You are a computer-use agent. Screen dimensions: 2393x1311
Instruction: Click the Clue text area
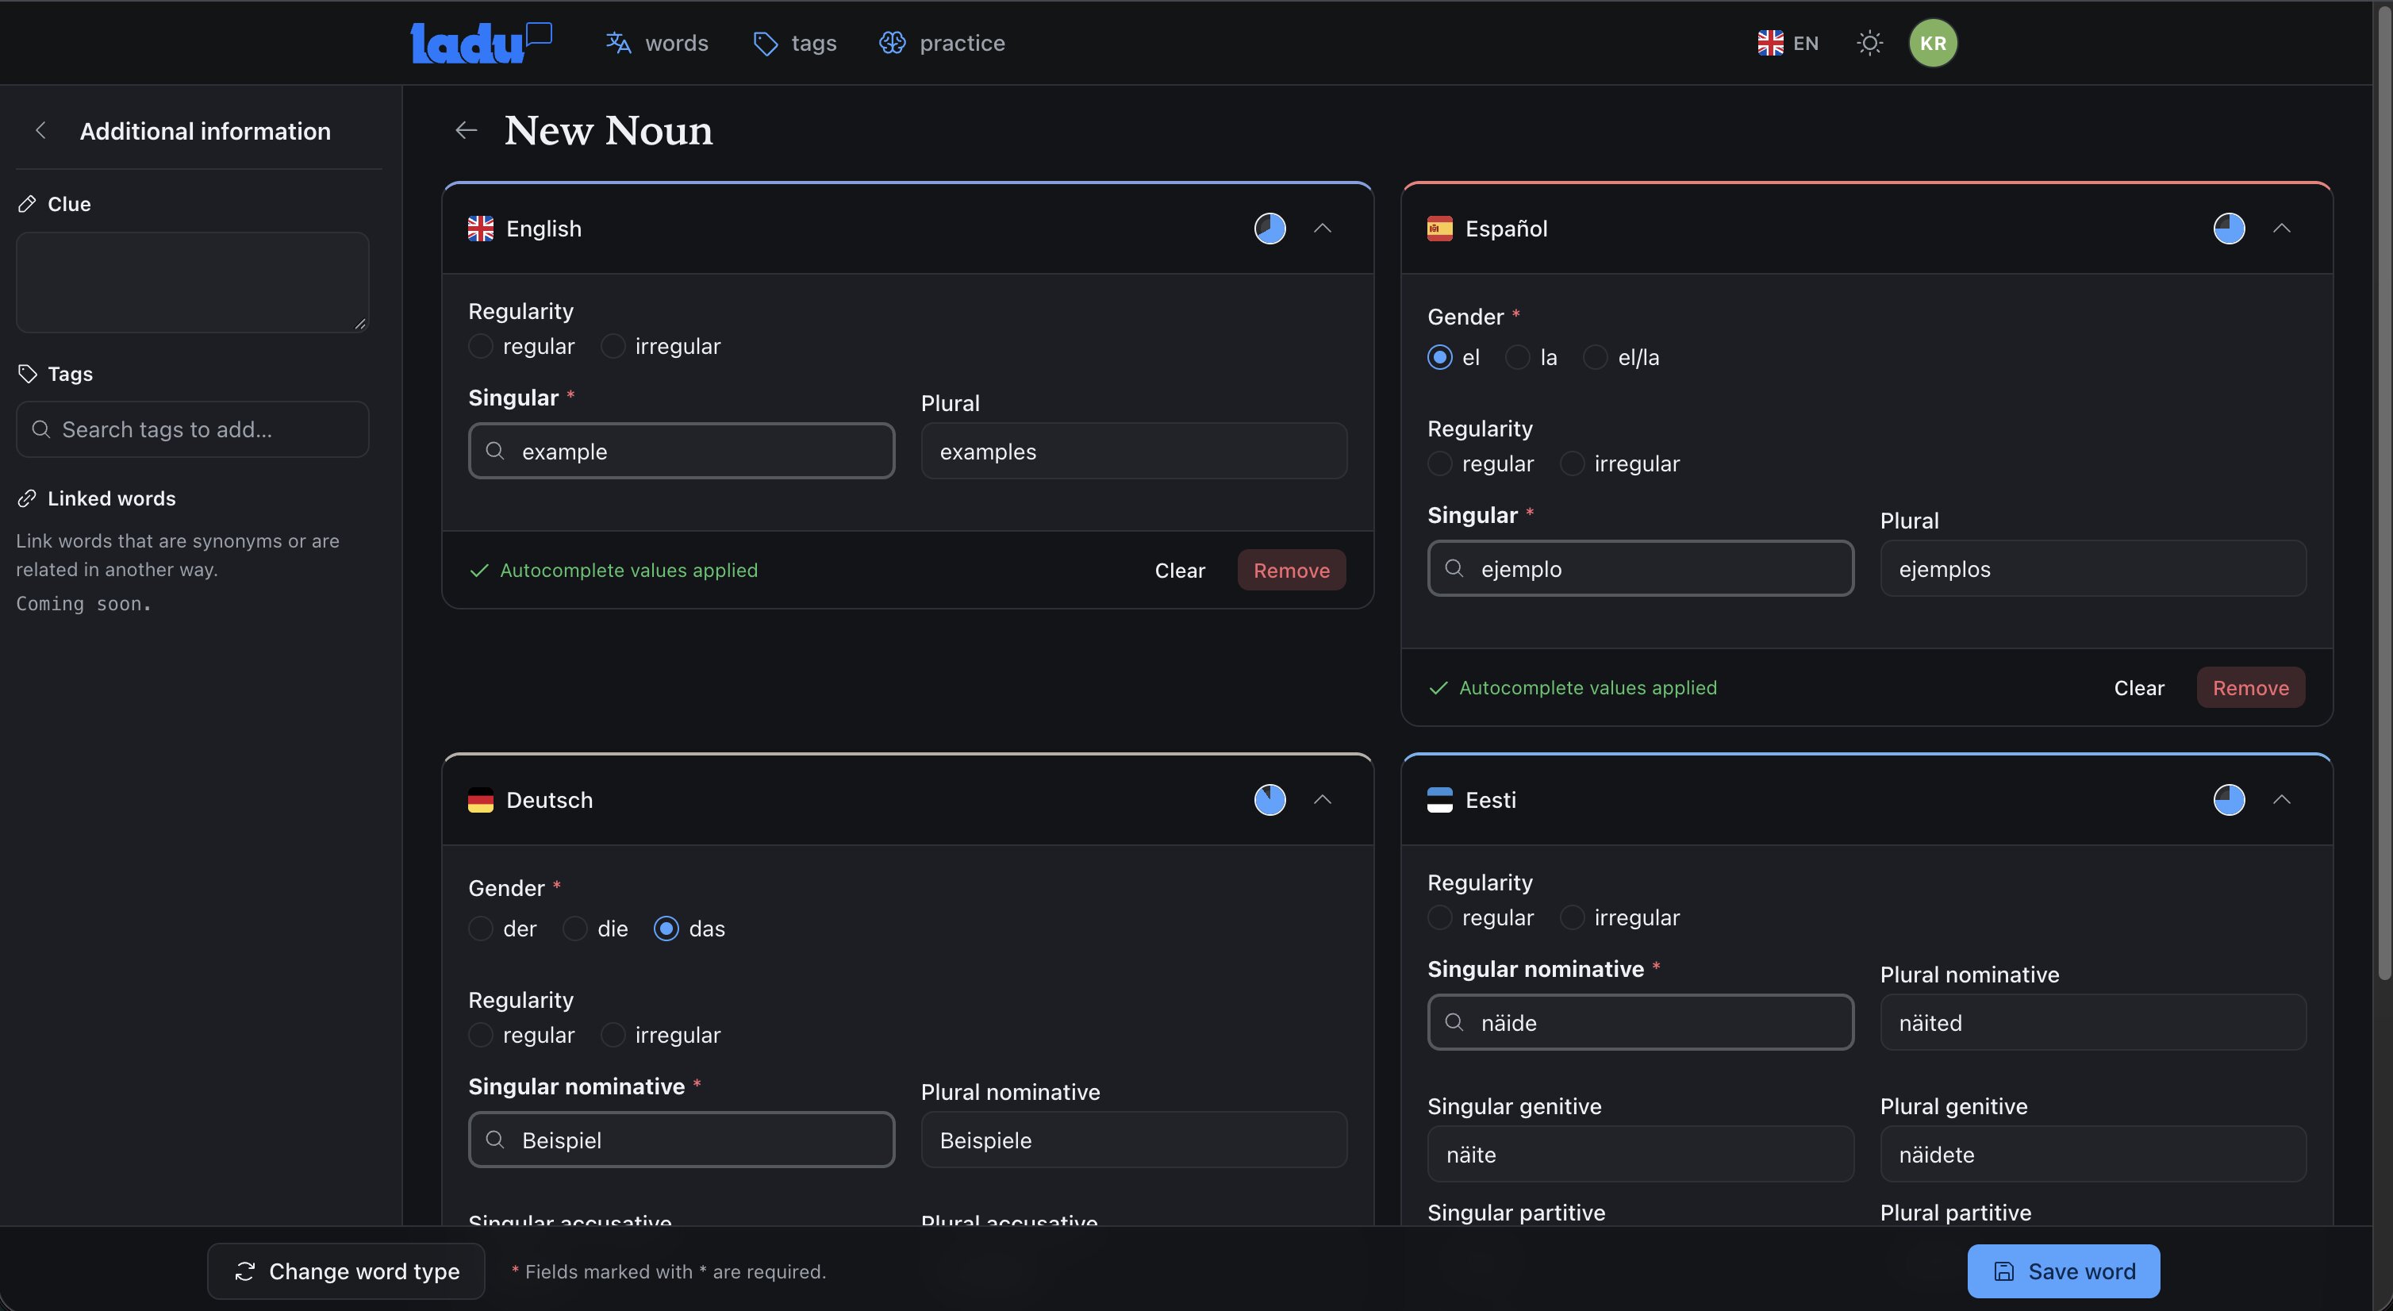coord(192,283)
